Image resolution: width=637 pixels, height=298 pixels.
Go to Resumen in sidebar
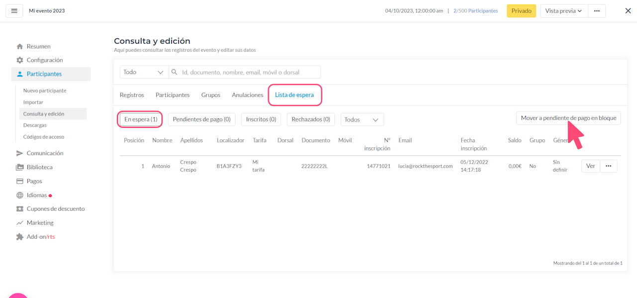(39, 46)
